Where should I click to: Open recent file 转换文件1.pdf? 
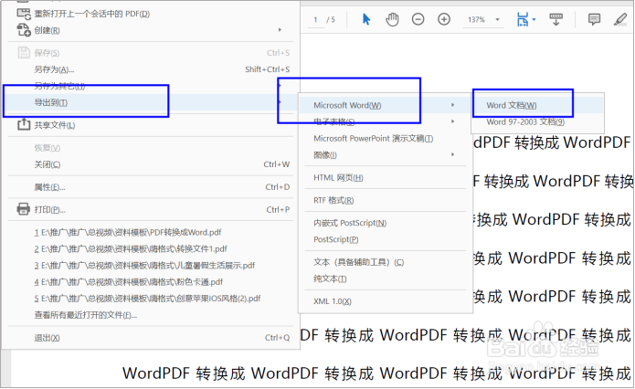(x=131, y=249)
